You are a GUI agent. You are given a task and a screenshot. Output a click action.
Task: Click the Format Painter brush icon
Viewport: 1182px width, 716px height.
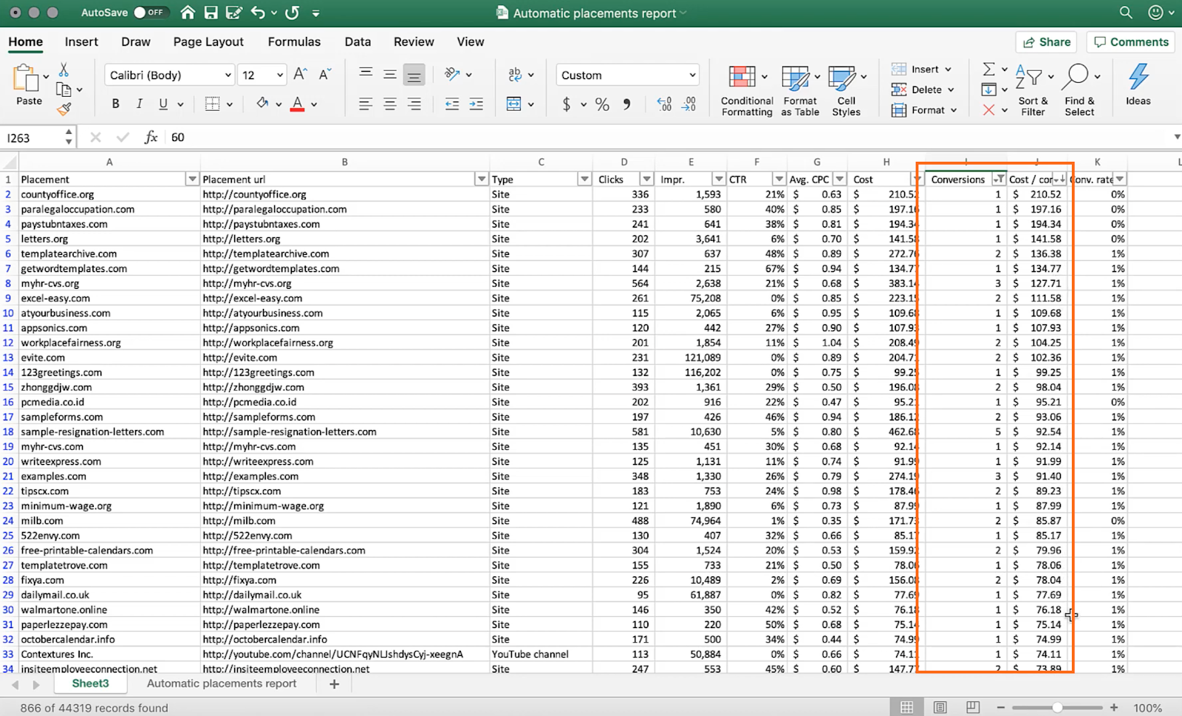64,109
